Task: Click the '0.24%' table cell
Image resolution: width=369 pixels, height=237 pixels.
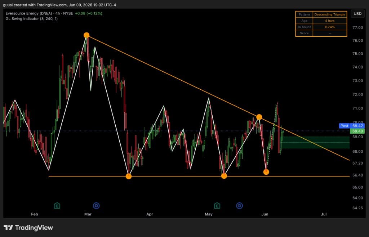Action: 330,27
